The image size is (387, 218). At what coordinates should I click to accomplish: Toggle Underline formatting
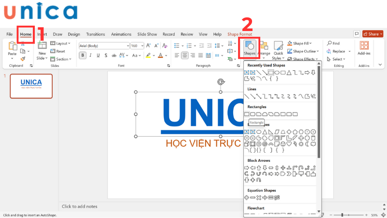tap(98, 55)
